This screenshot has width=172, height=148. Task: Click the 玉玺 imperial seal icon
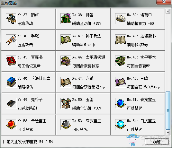(x=66, y=103)
